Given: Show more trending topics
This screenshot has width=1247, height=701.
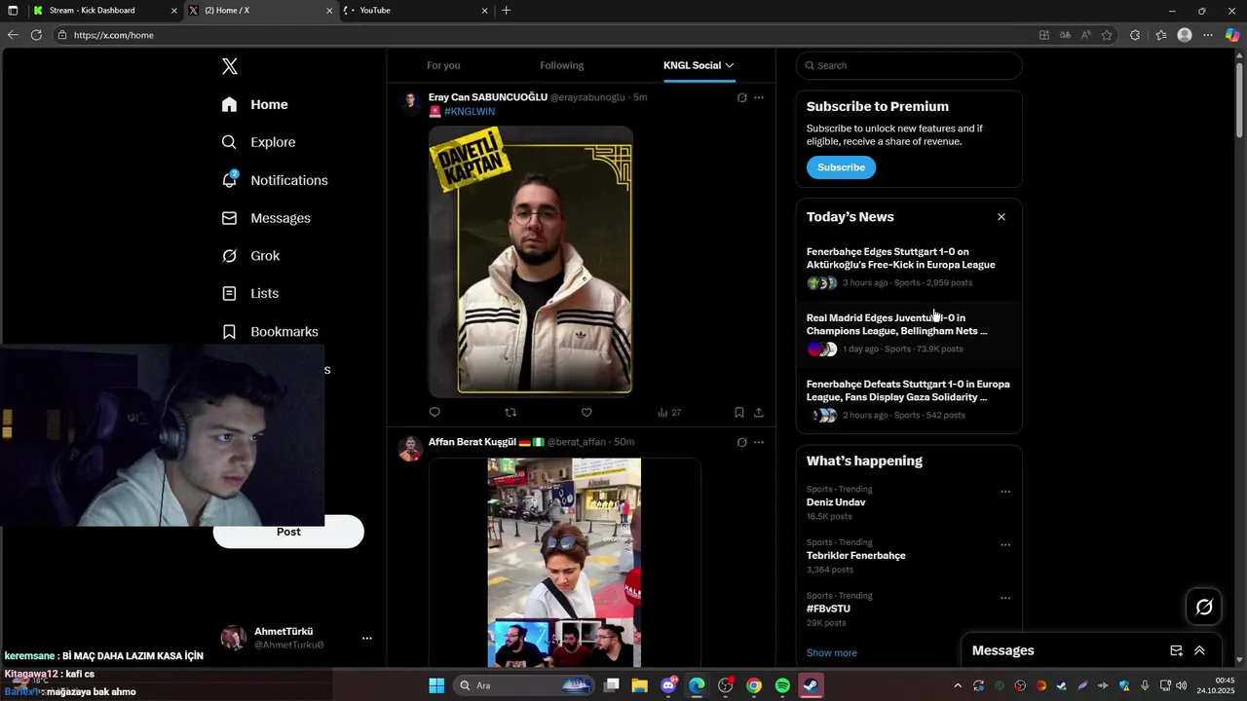Looking at the screenshot, I should (x=832, y=653).
